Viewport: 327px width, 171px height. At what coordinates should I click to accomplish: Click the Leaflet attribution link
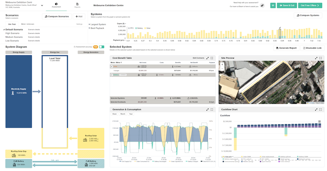pyautogui.click(x=310, y=103)
